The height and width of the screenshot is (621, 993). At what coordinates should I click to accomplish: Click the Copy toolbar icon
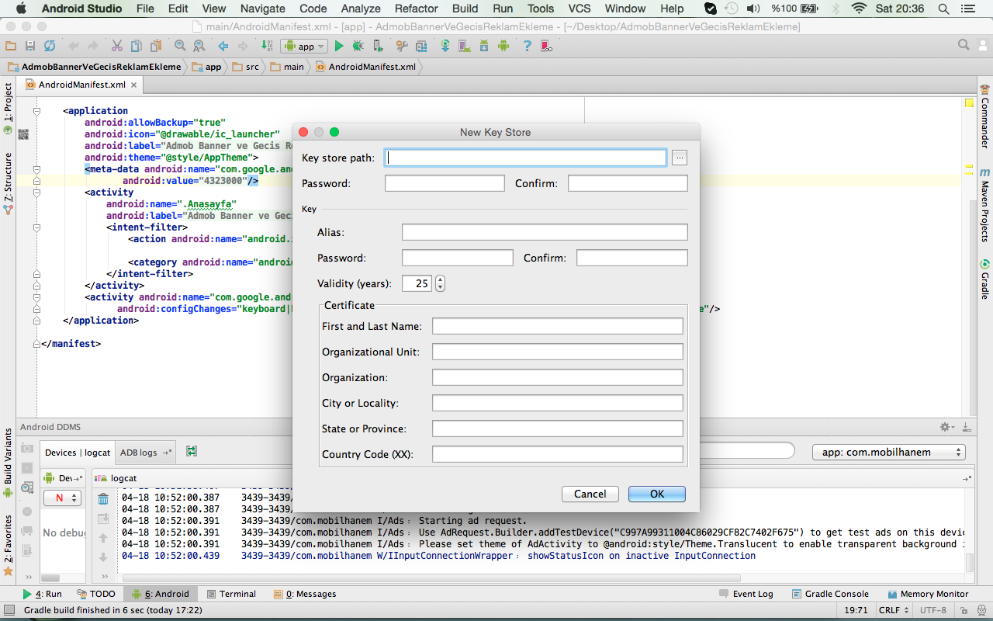137,47
